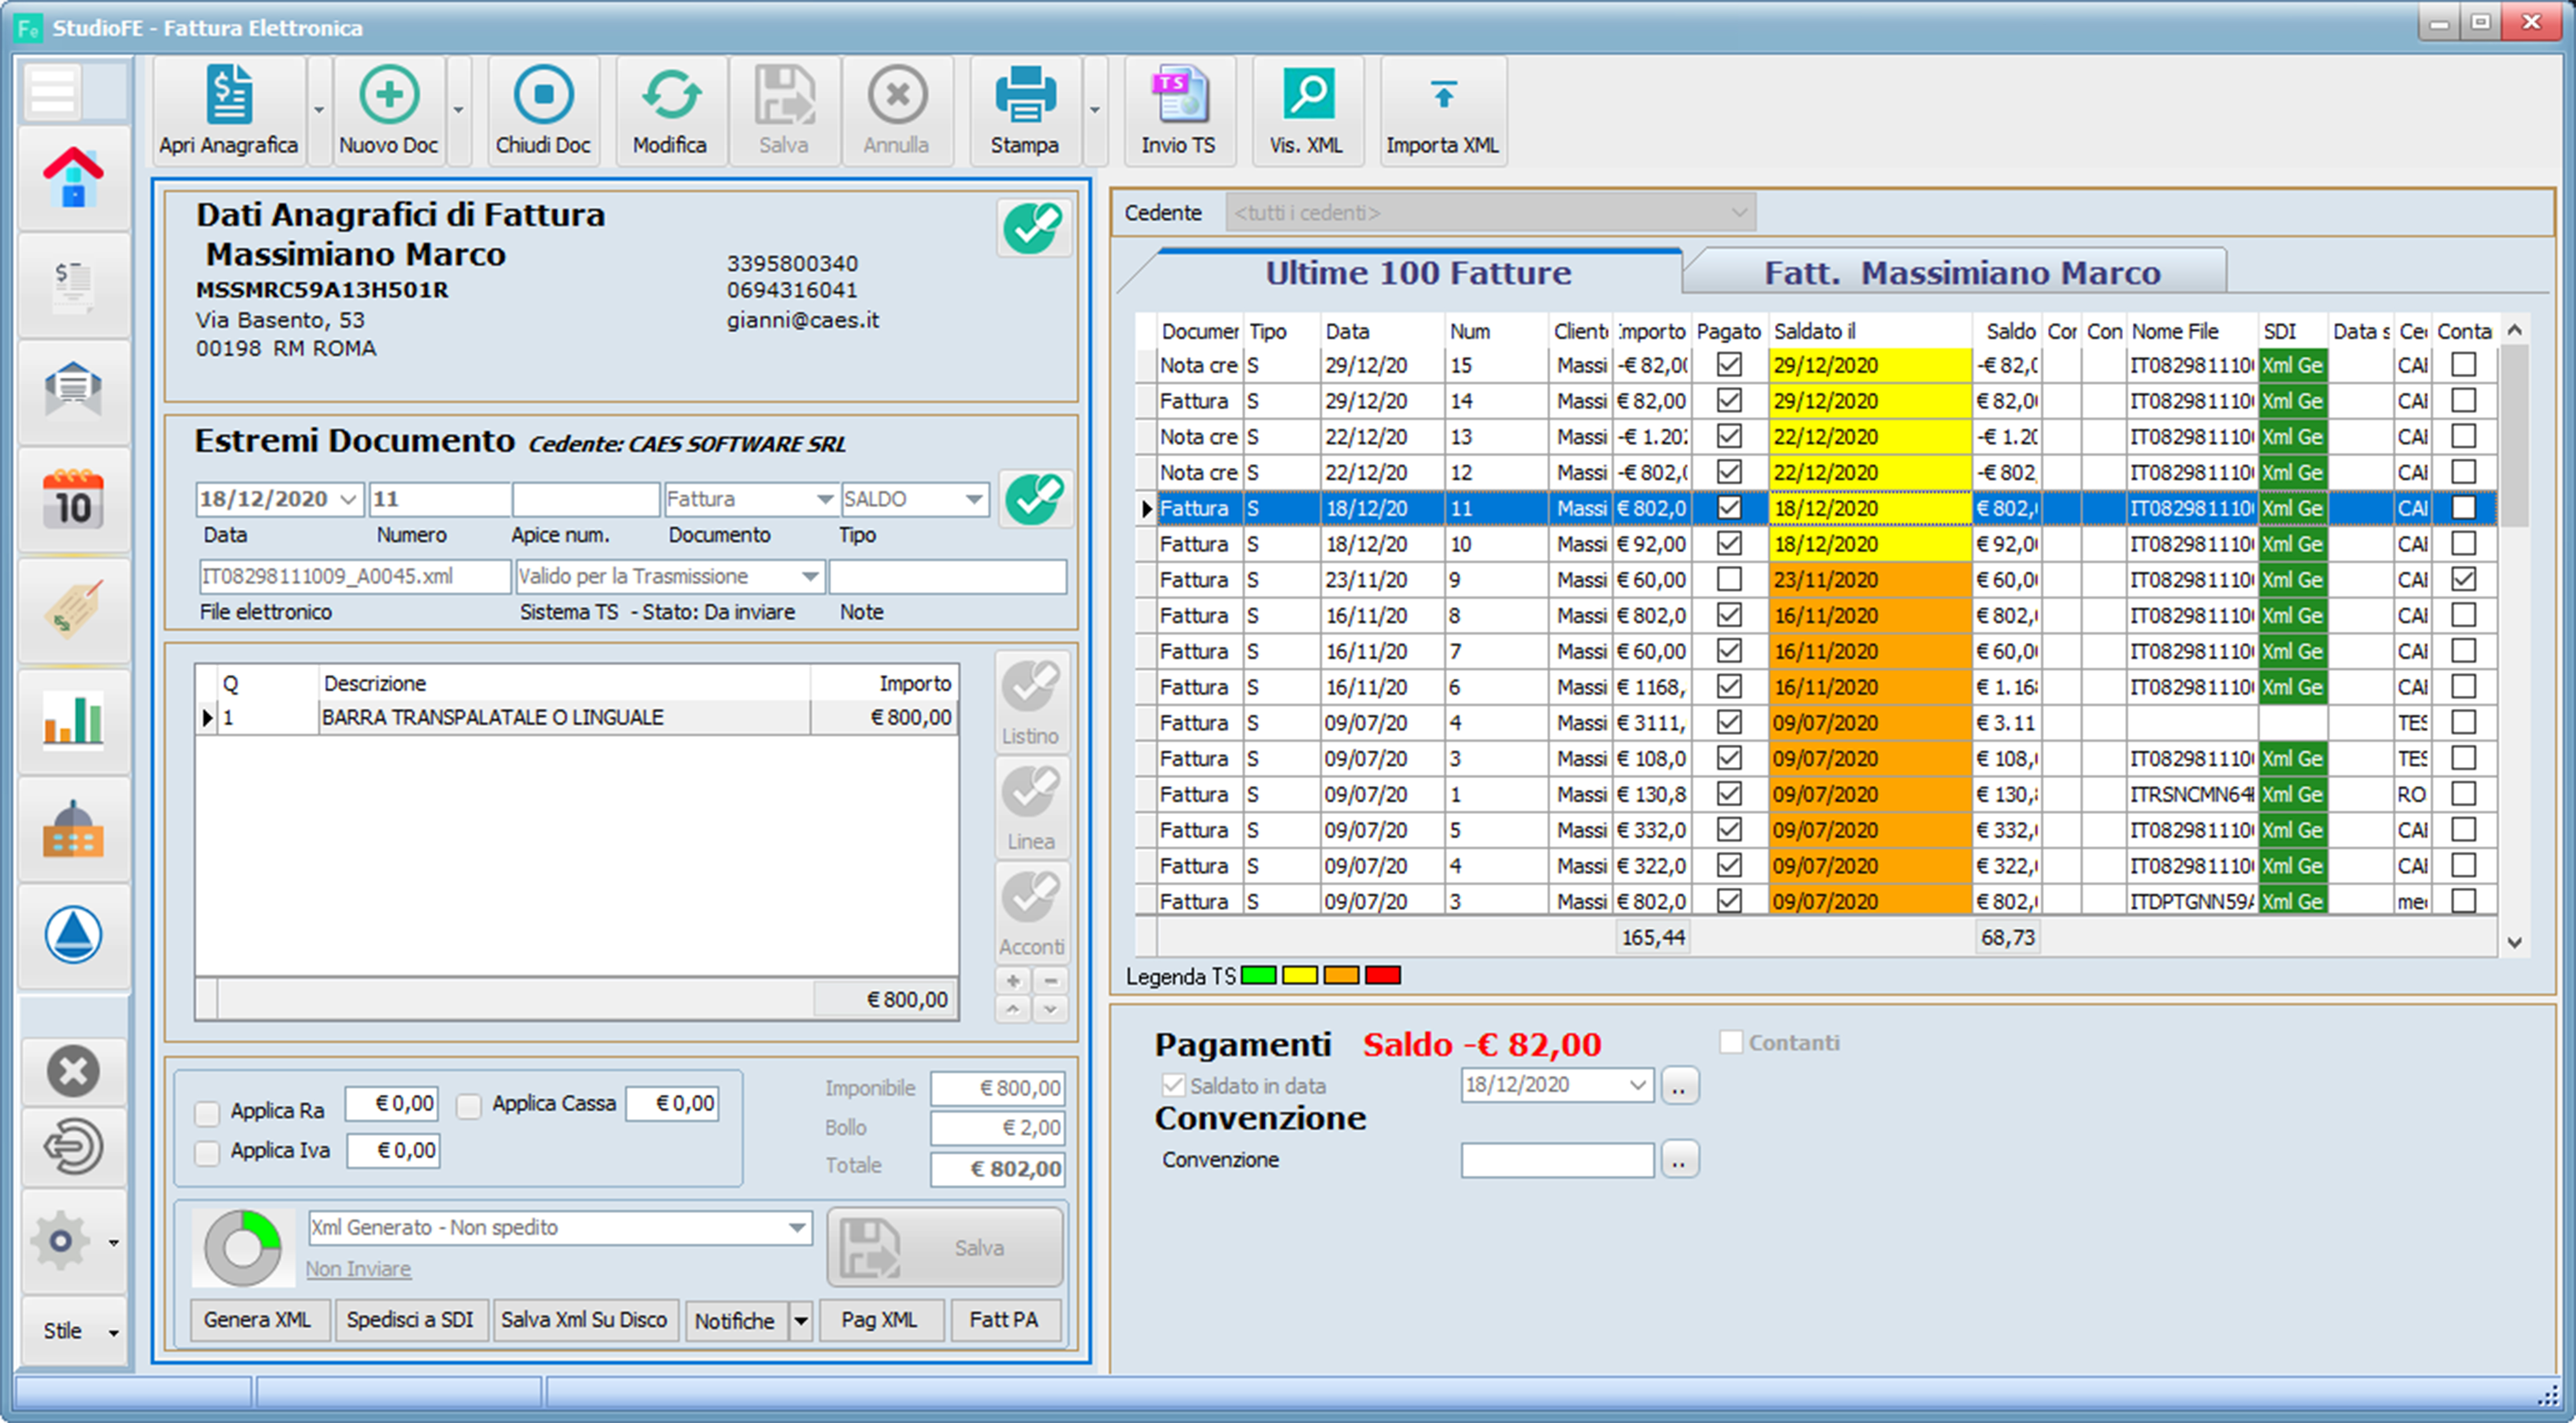Open the home icon in sidebar
The image size is (2576, 1423).
[73, 178]
